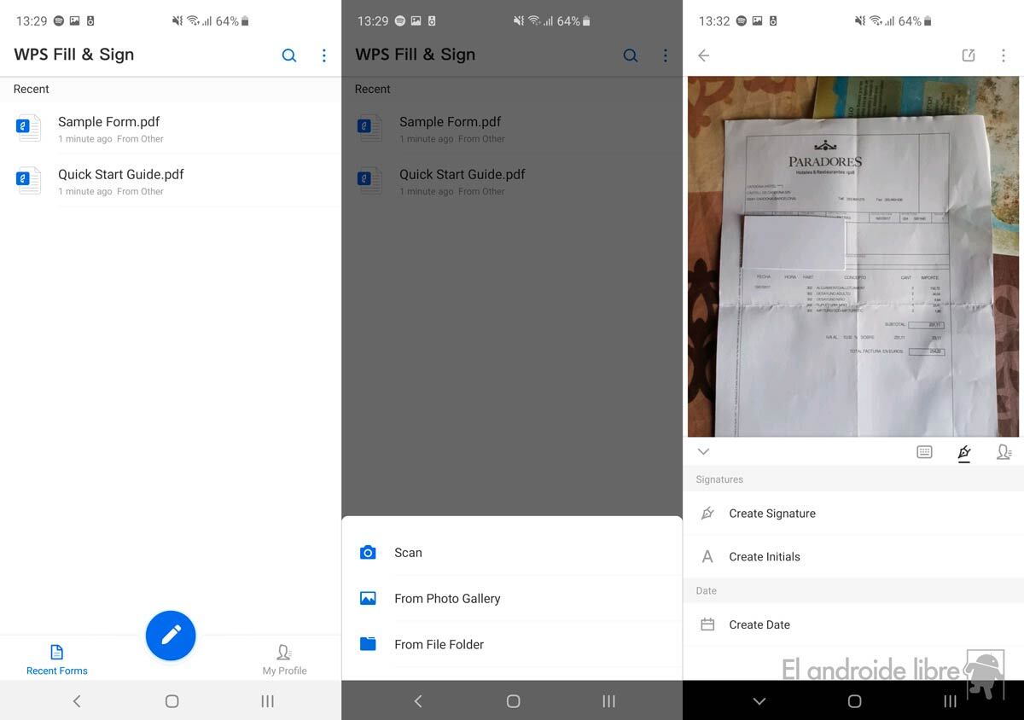This screenshot has height=720, width=1024.
Task: Open the three-dot menu on the invoice screen
Action: 1003,55
